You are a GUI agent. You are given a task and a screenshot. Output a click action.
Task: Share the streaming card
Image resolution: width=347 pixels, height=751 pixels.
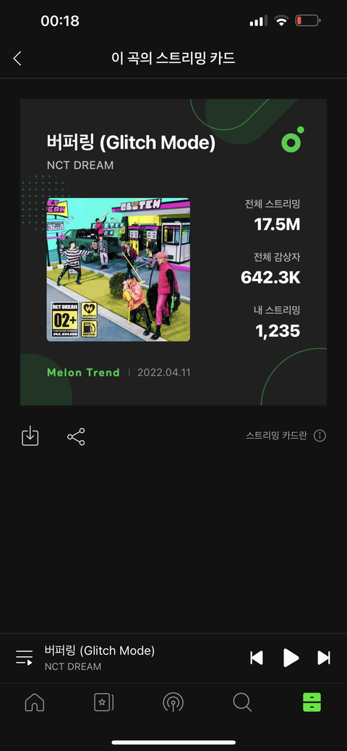click(x=76, y=437)
